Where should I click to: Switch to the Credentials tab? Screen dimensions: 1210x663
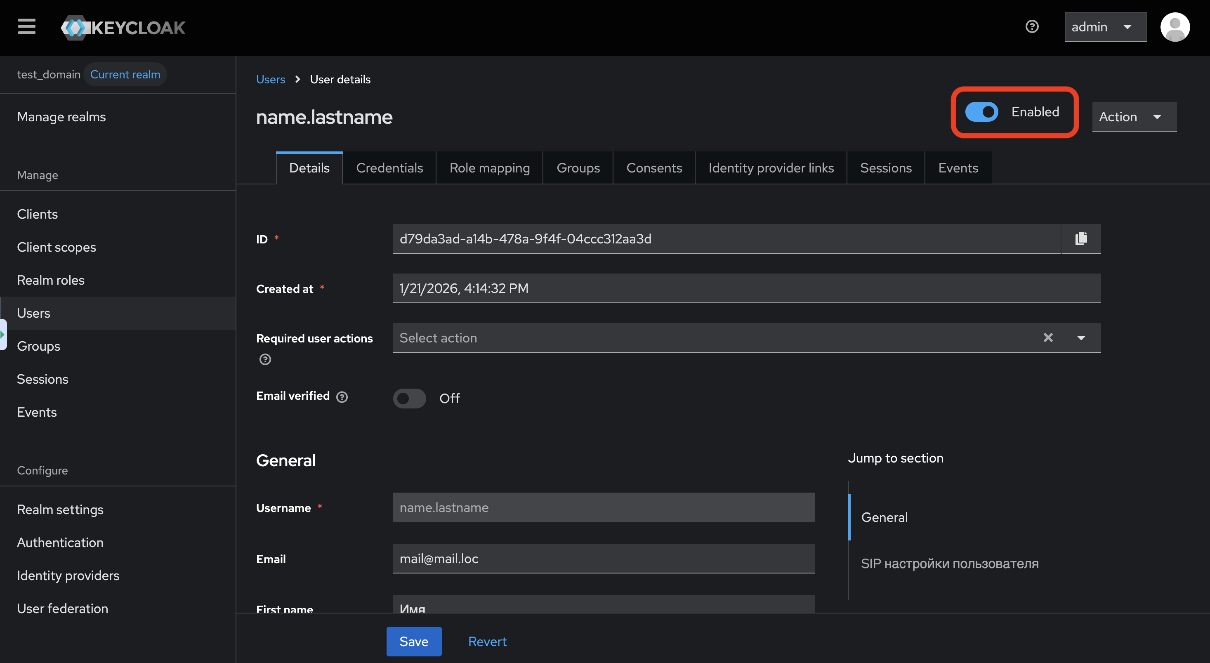coord(389,168)
